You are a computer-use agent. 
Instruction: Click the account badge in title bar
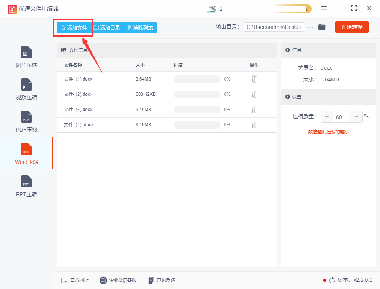click(293, 9)
